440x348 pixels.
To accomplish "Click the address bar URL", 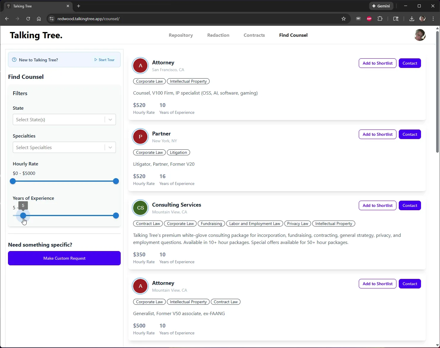I will coord(88,19).
